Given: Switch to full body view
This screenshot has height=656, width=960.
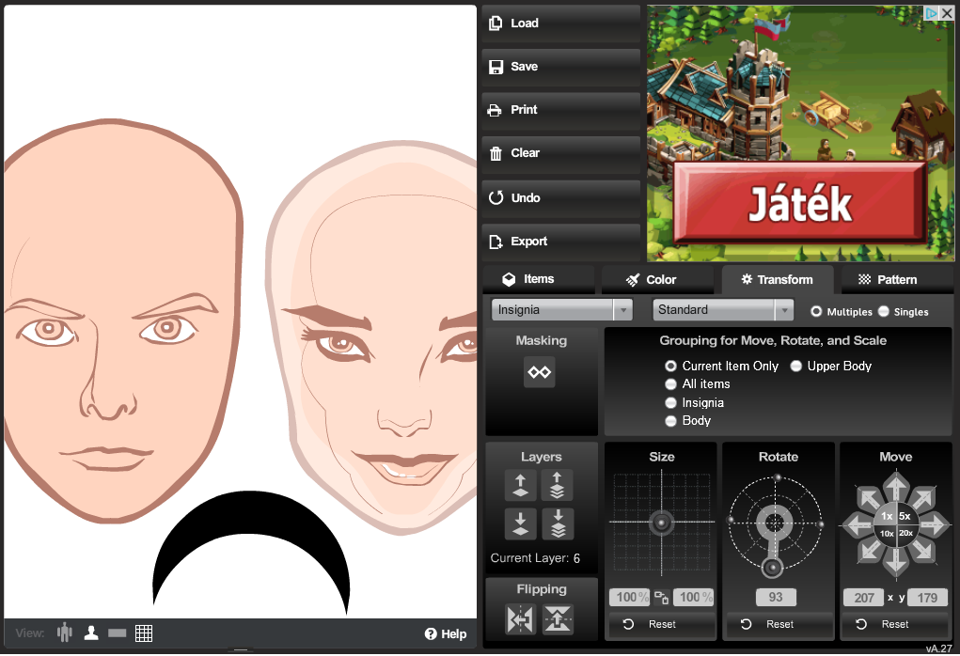Looking at the screenshot, I should [x=65, y=633].
